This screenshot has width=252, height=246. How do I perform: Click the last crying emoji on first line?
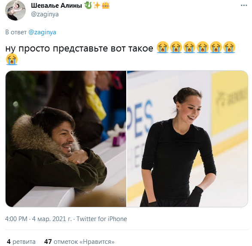pyautogui.click(x=229, y=47)
